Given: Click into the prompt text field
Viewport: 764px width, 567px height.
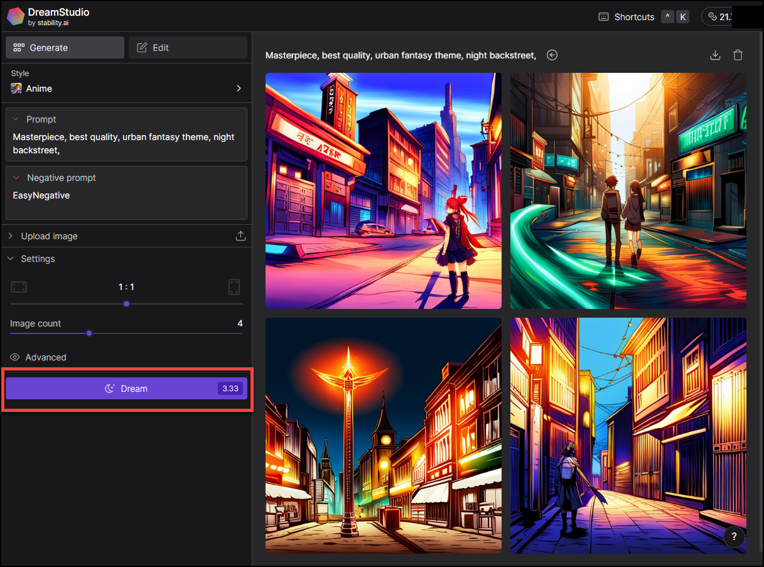Looking at the screenshot, I should pos(126,144).
